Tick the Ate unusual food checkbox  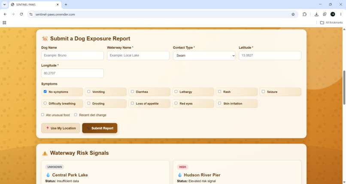[42, 115]
